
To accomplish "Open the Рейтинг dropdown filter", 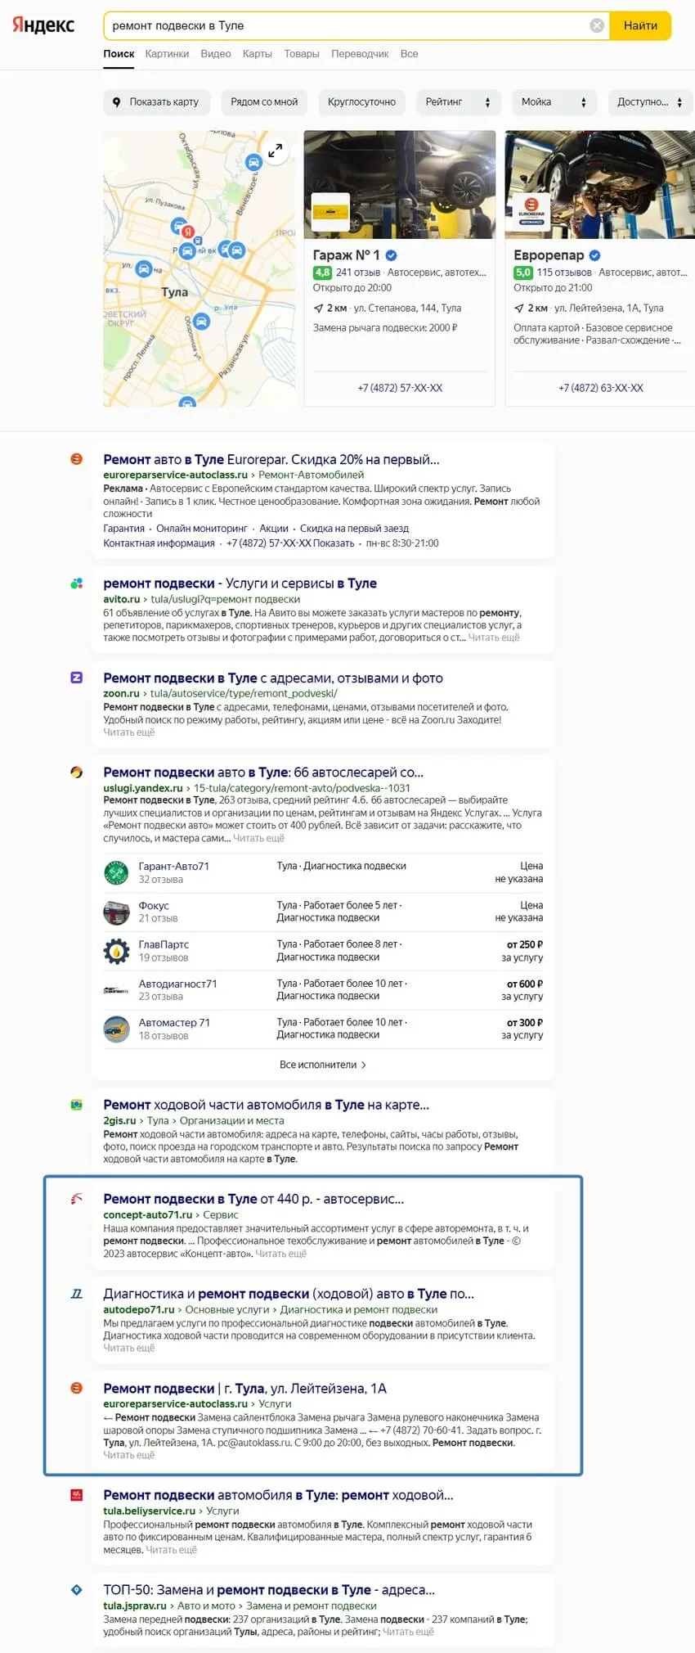I will [x=457, y=102].
